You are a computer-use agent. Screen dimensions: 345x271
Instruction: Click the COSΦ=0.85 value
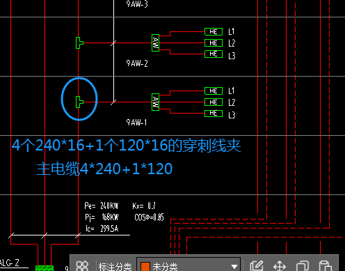(149, 217)
